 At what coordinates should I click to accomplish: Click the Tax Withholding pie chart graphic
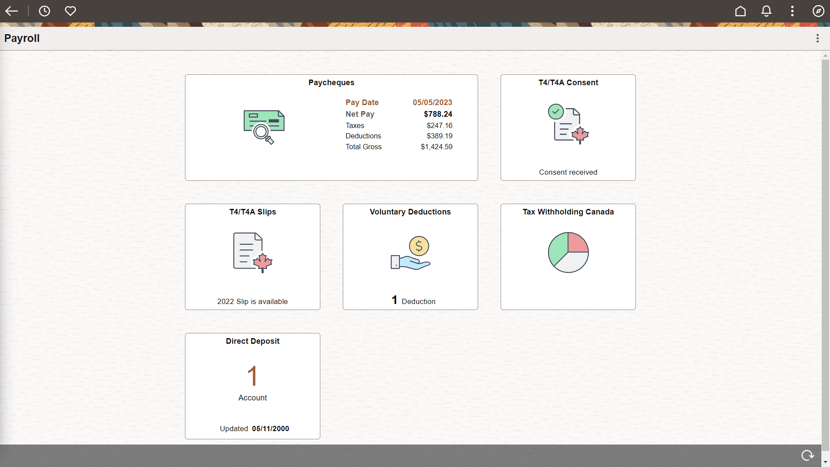568,253
